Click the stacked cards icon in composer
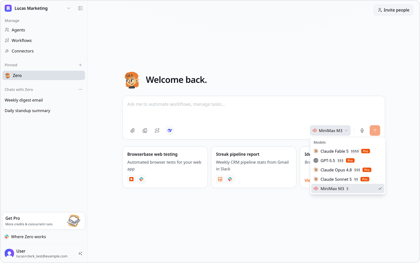Image resolution: width=420 pixels, height=263 pixels. click(145, 130)
